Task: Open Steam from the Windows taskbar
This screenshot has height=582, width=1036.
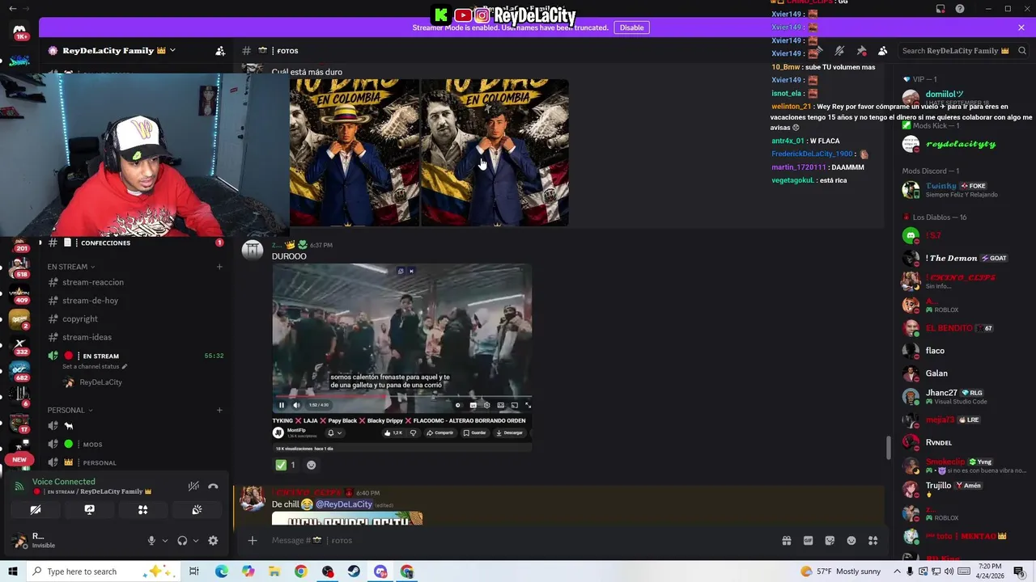Action: click(x=354, y=571)
